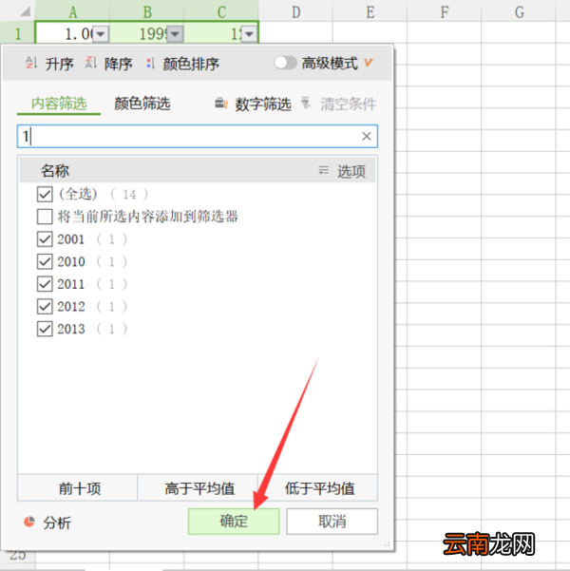Expand the orange V arrow beside 高级模式
Viewport: 570px width, 571px height.
click(369, 63)
